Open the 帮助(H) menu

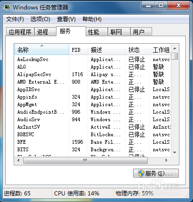point(92,19)
